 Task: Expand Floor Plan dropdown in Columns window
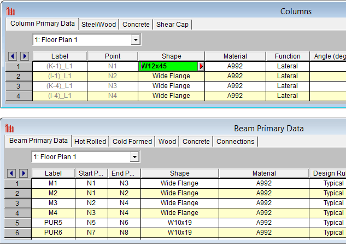(136, 40)
